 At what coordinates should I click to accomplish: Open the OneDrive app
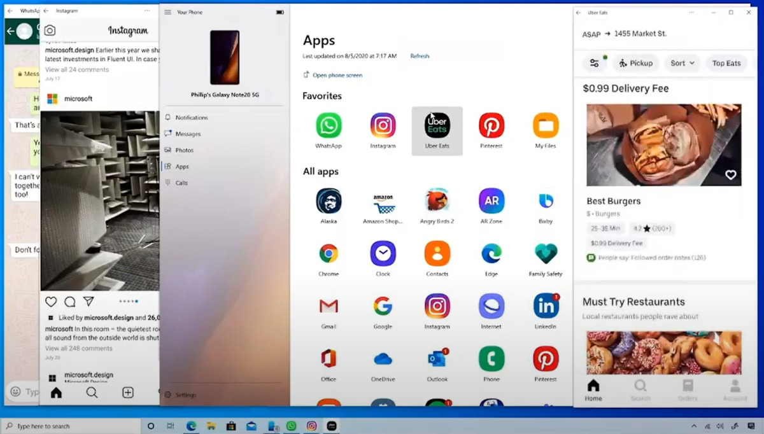383,359
